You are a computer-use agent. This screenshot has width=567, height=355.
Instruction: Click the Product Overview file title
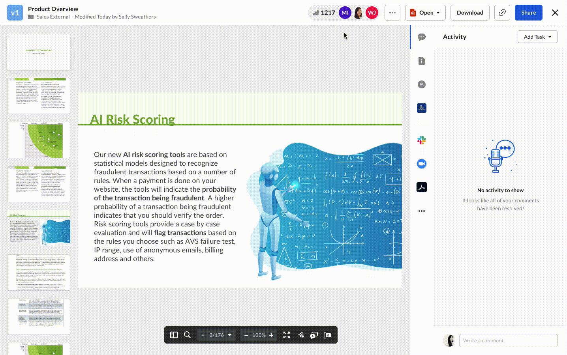click(53, 9)
